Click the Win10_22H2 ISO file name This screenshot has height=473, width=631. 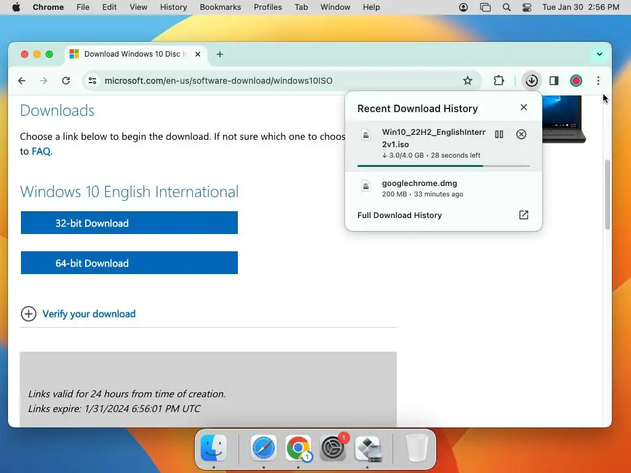point(434,139)
